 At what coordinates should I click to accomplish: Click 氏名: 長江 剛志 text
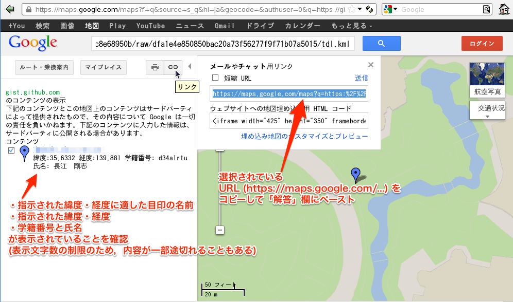60,166
